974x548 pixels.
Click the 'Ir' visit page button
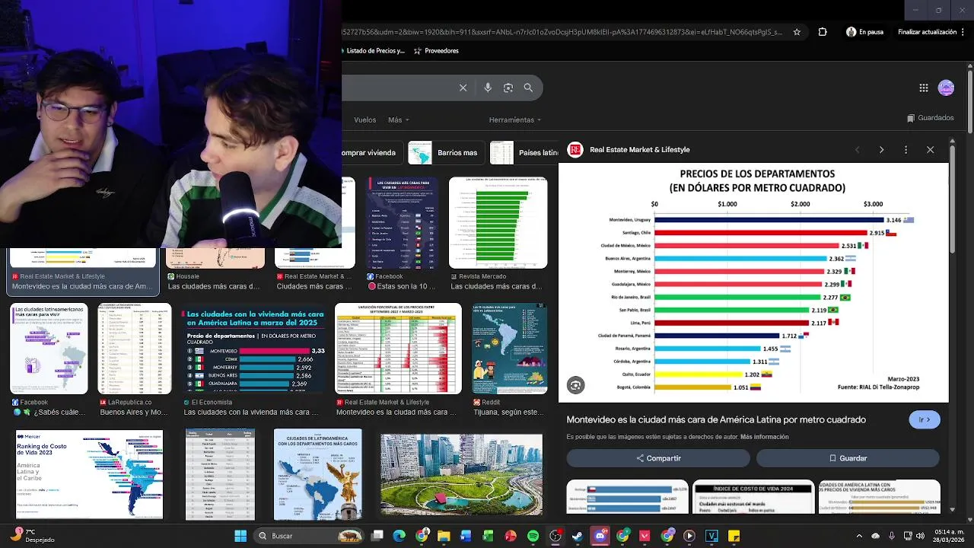(925, 419)
